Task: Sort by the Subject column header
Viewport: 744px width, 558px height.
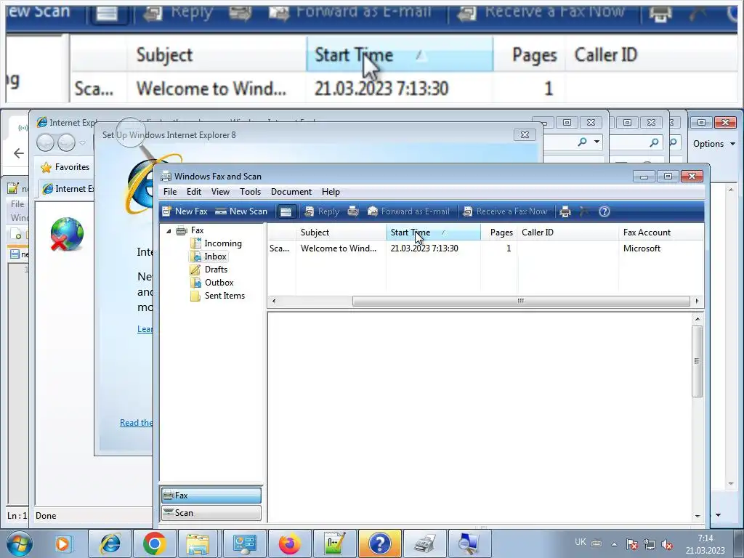Action: click(341, 232)
